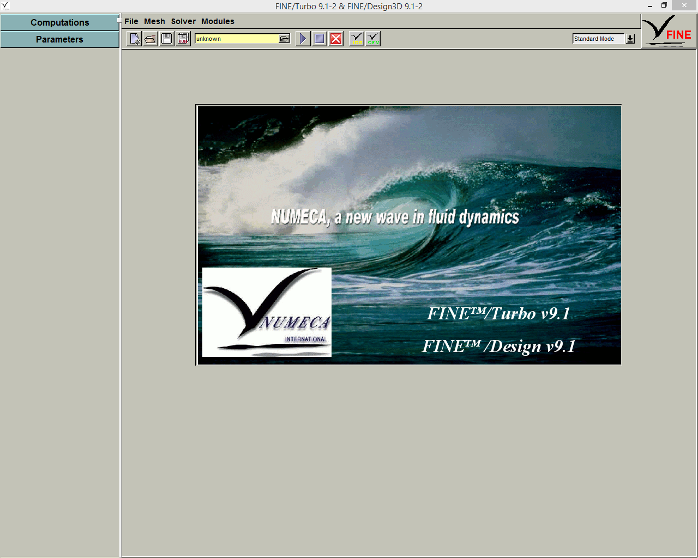This screenshot has width=698, height=558.
Task: Open the Modules menu
Action: (x=218, y=21)
